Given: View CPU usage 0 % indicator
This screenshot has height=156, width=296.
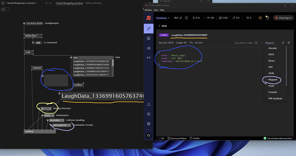Looking at the screenshot, I should 196,18.
